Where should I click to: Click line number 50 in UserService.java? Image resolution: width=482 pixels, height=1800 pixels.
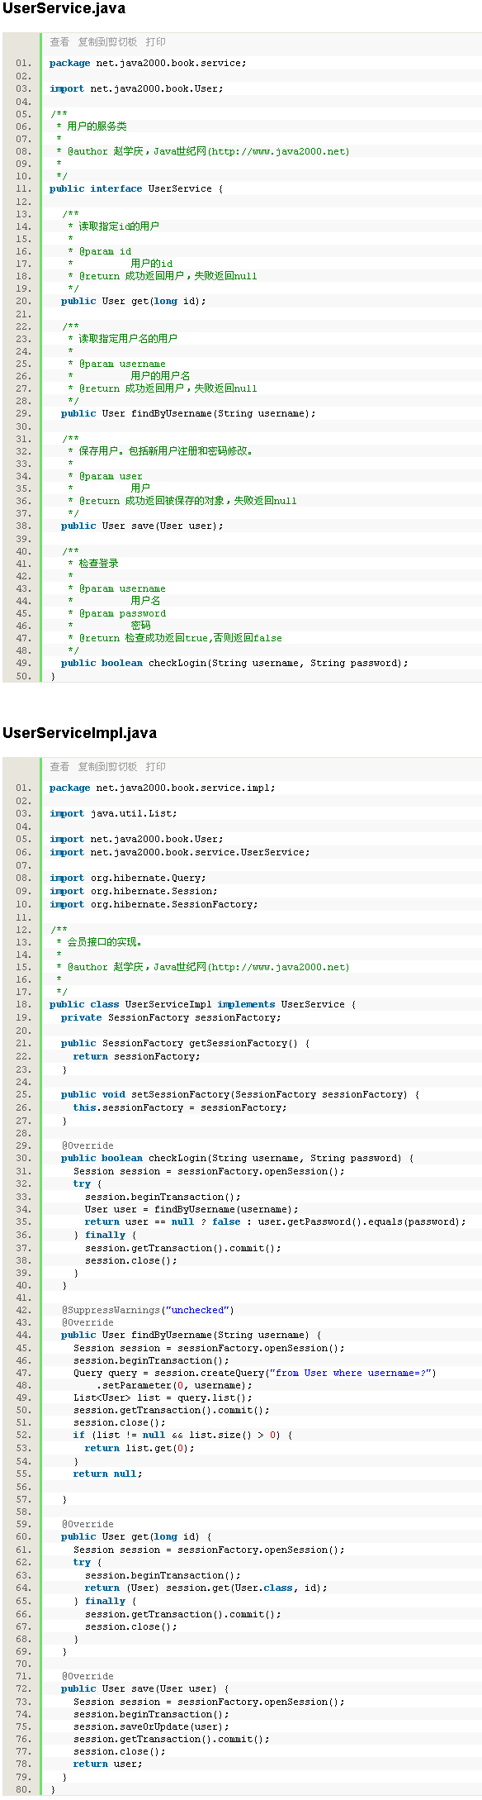(x=22, y=676)
